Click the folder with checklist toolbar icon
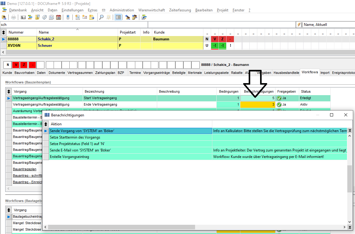 37,17
